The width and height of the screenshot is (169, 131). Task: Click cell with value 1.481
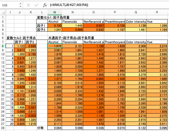[x=136, y=30]
